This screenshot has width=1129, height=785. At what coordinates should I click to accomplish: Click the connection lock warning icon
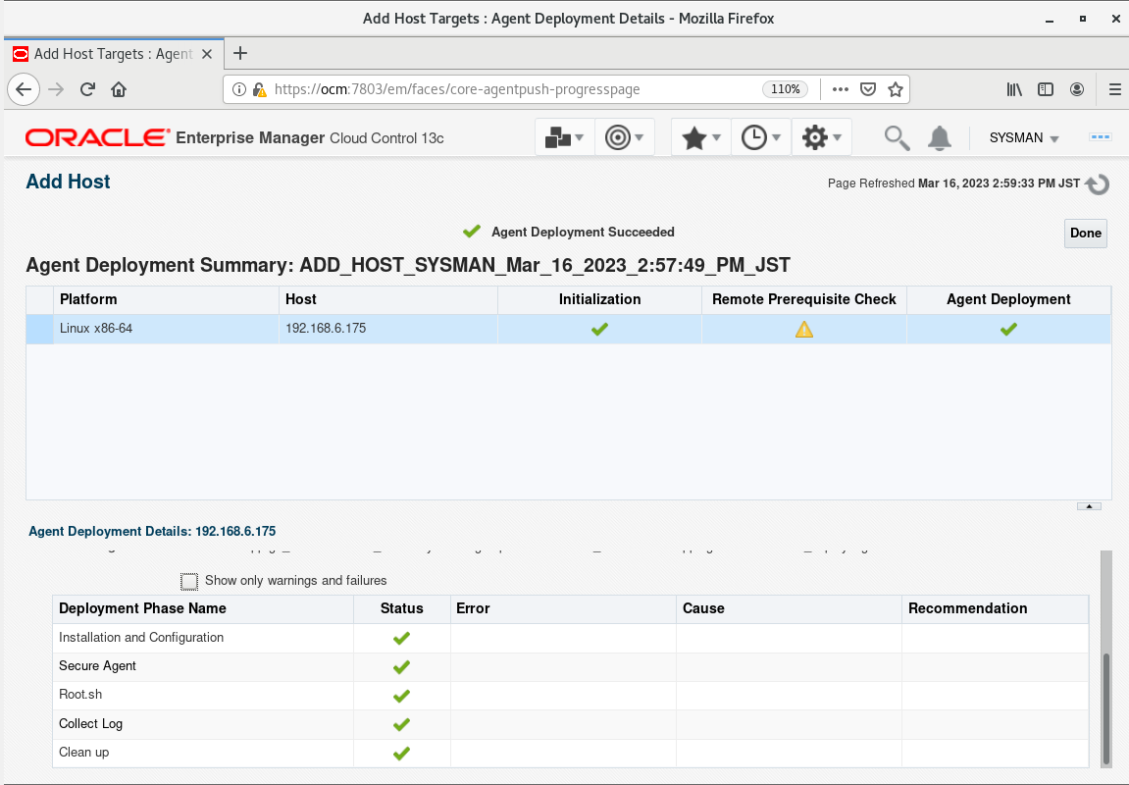tap(259, 89)
